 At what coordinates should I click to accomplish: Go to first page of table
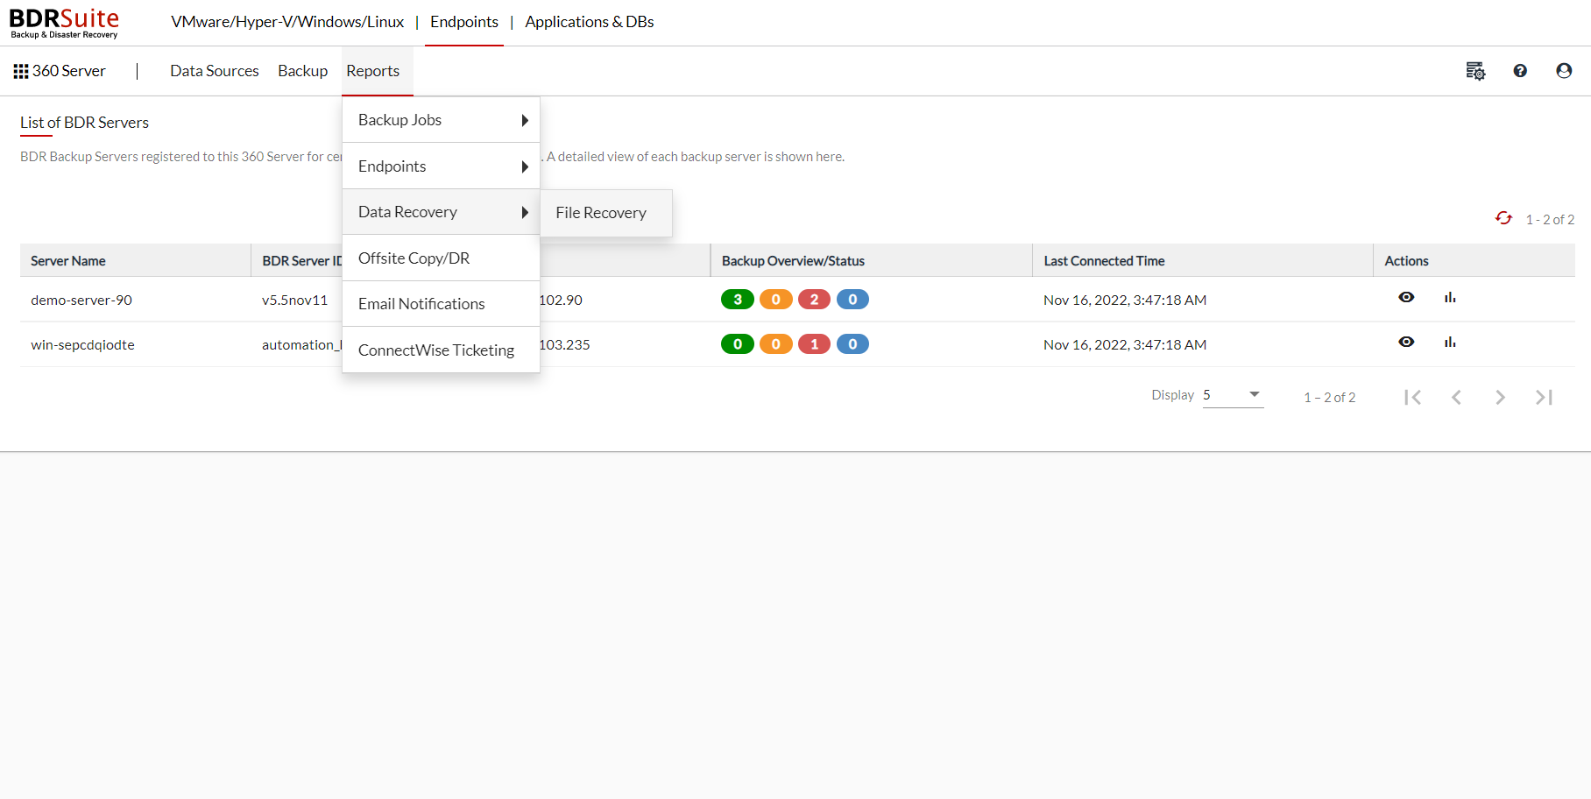pyautogui.click(x=1412, y=398)
